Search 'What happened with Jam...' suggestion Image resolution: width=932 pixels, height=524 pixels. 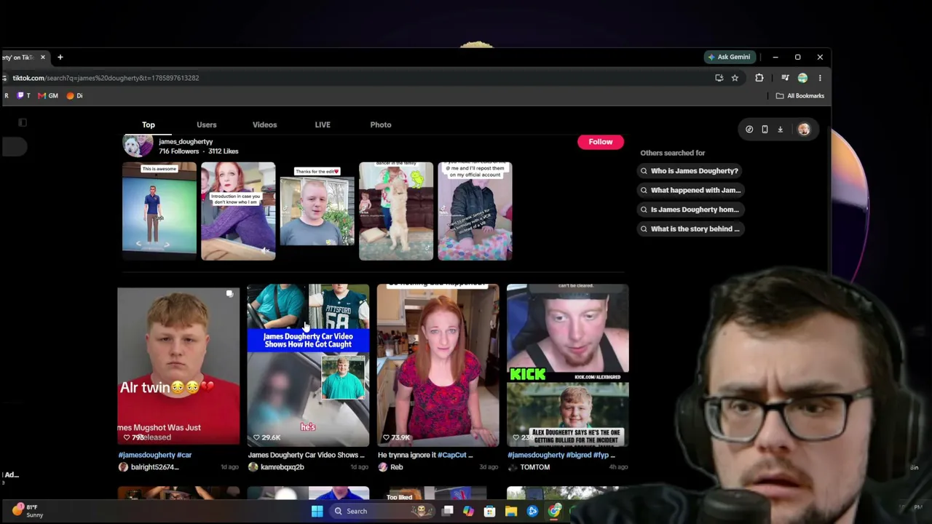690,190
